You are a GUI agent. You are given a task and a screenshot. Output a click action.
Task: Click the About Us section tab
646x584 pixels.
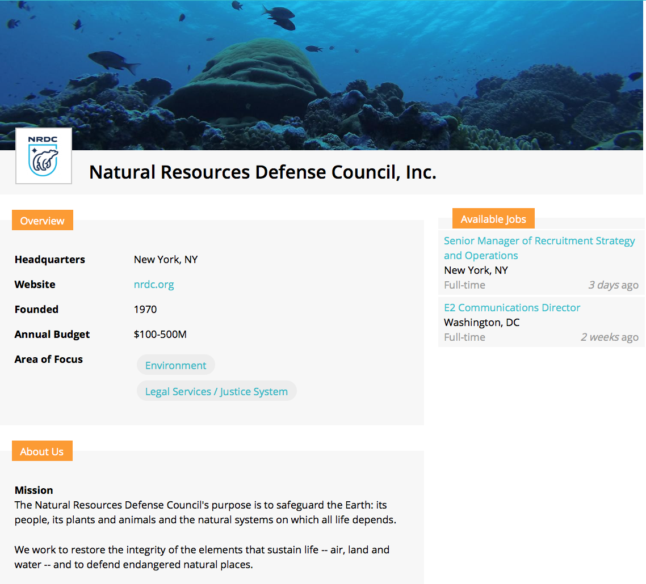tap(42, 451)
